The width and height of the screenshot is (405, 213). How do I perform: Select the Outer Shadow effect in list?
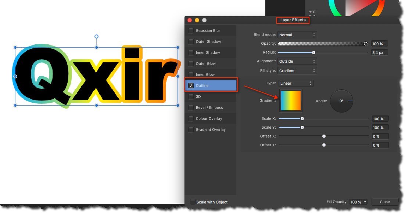click(x=208, y=42)
